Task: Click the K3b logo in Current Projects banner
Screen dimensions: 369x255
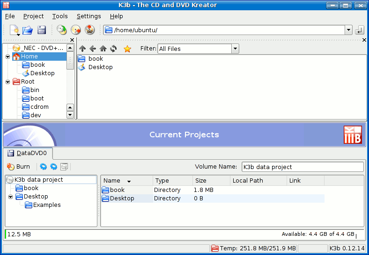Action: click(x=353, y=135)
